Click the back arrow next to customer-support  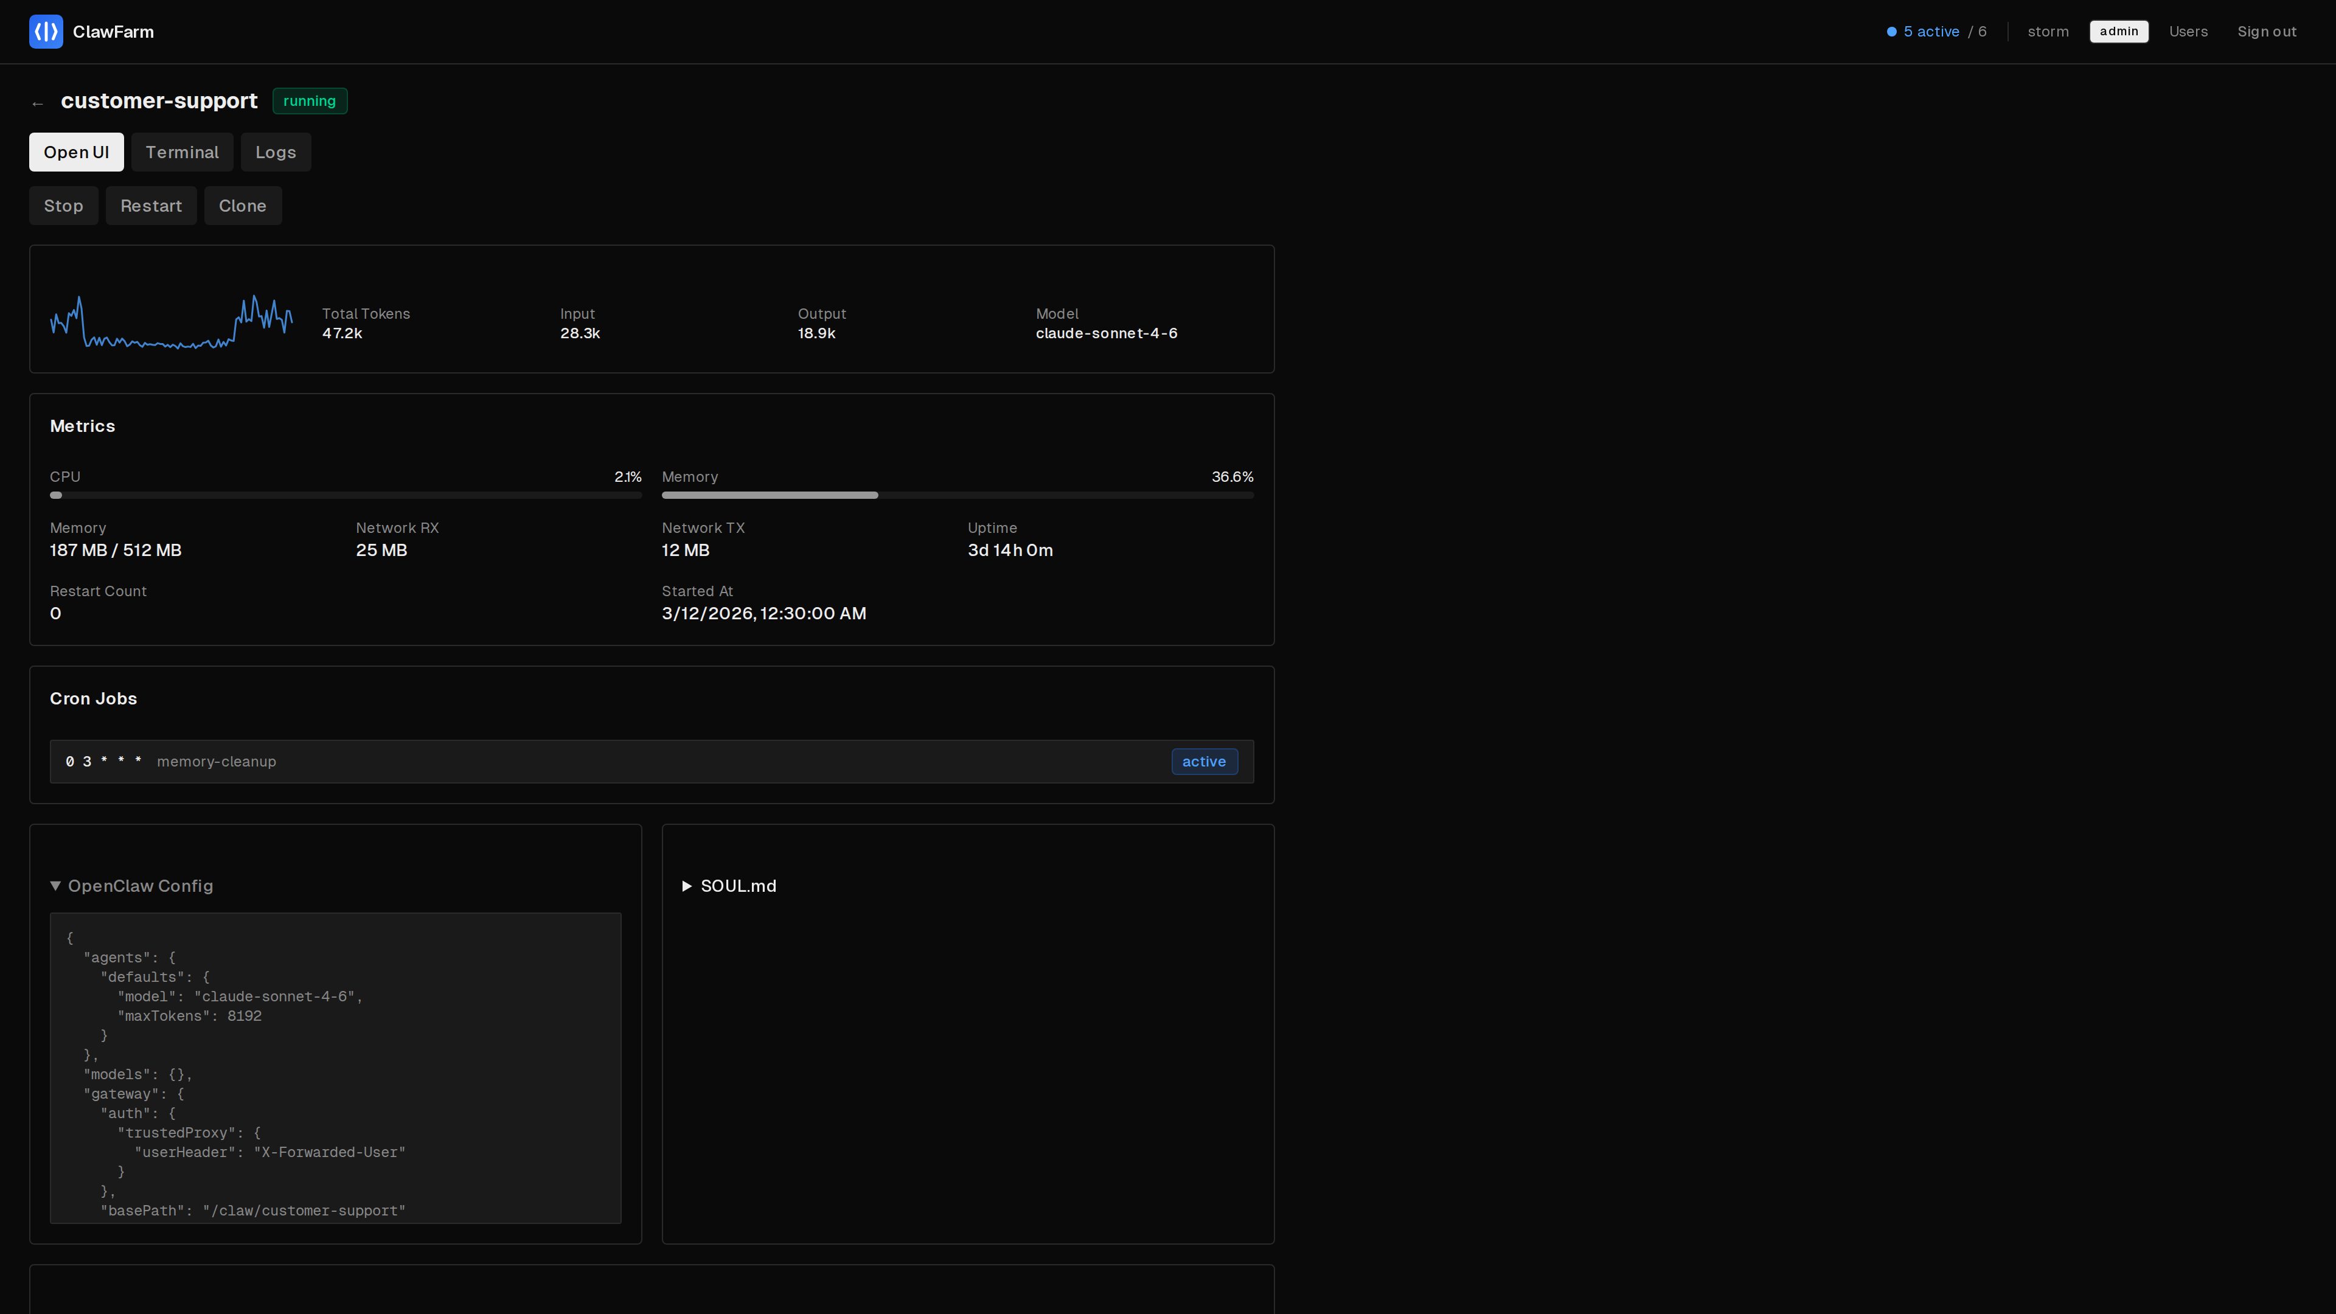pos(37,102)
